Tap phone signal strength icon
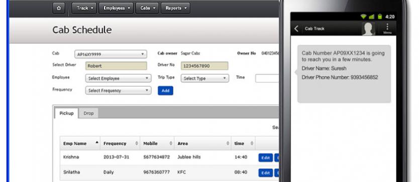 pos(371,17)
